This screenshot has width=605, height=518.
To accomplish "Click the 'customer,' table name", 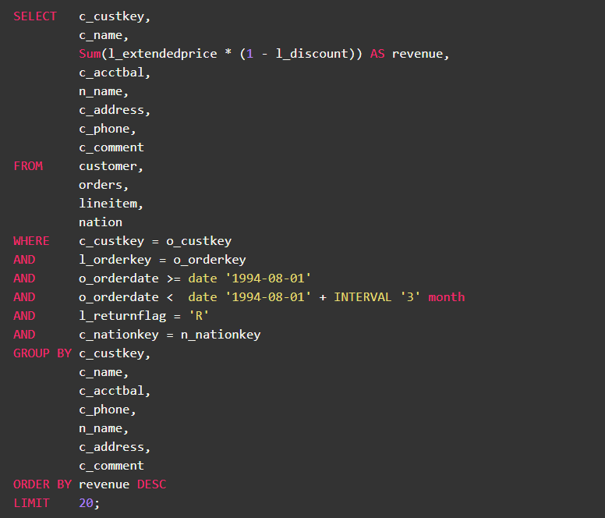I will 111,166.
